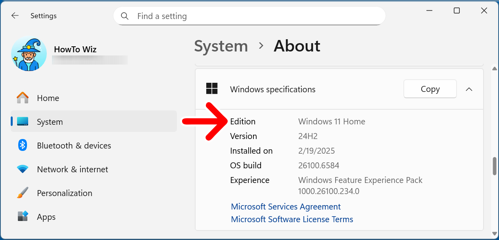
Task: Click the Windows logo beside Windows specifications
Action: pyautogui.click(x=212, y=89)
